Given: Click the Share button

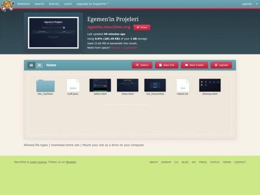Looking at the screenshot, I should click(142, 27).
